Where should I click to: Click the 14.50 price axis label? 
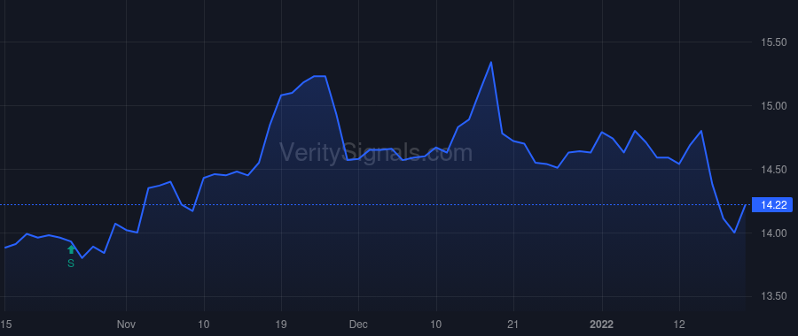tap(773, 170)
